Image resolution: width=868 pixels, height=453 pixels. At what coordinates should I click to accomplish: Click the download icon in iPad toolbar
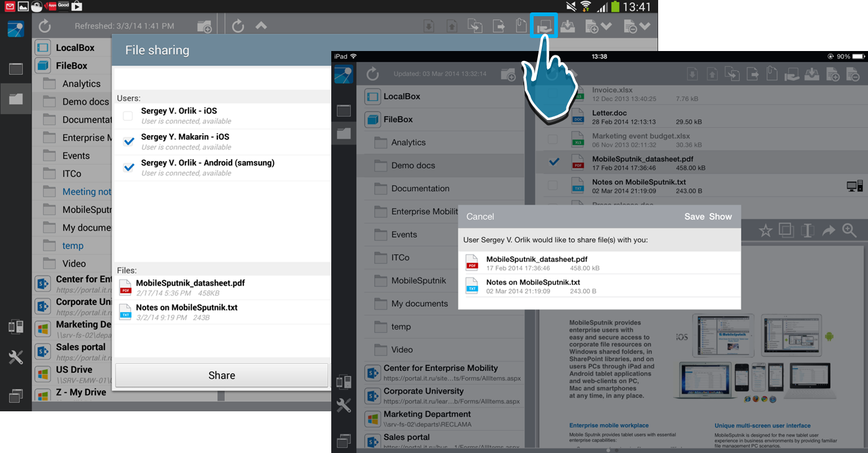[691, 74]
